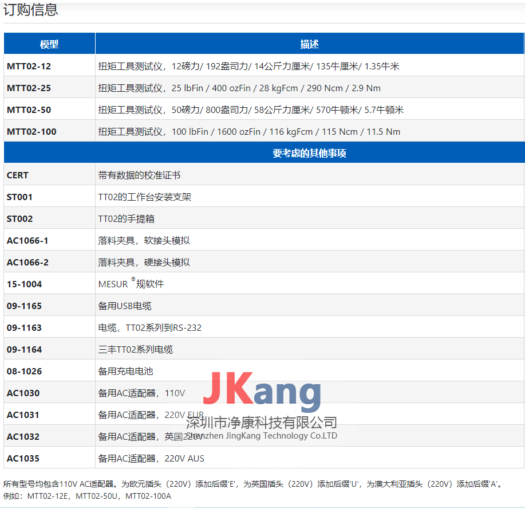This screenshot has width=525, height=508.
Task: Select the AC1032 cell
Action: click(x=49, y=436)
